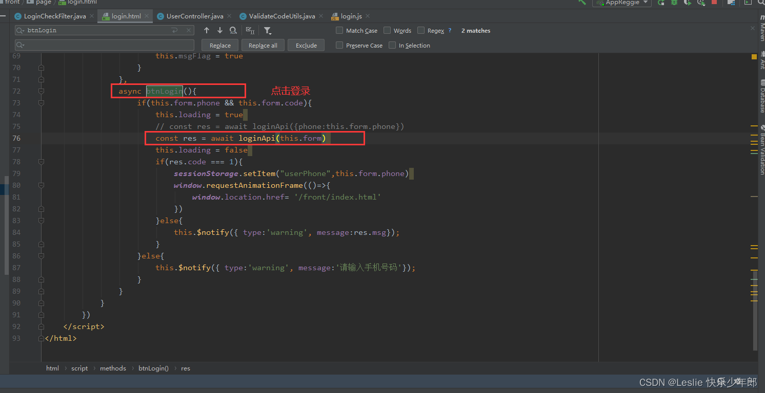This screenshot has height=393, width=765.
Task: Open the search filter funnel dropdown
Action: (267, 30)
